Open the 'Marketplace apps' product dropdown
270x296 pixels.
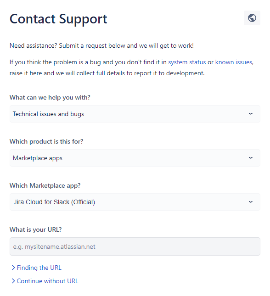[x=135, y=158]
